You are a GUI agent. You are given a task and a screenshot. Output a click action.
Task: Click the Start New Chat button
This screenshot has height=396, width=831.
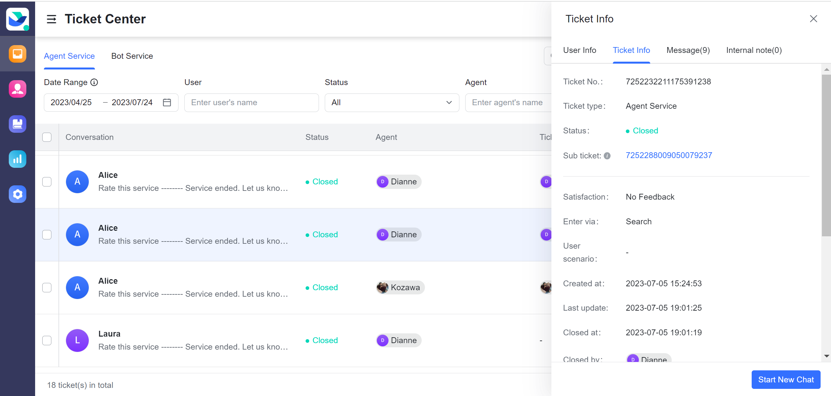786,379
